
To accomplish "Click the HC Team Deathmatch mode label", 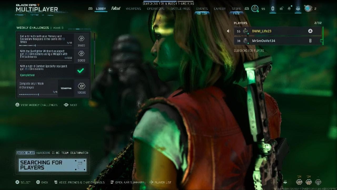I will (72, 153).
